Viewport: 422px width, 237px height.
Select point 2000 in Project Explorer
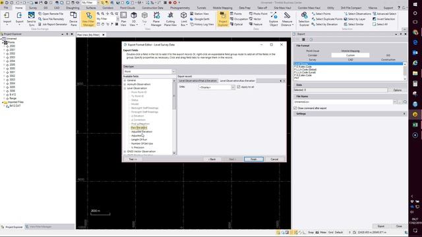pos(12,46)
